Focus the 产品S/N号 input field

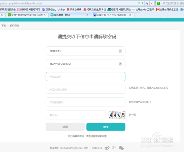85,77
